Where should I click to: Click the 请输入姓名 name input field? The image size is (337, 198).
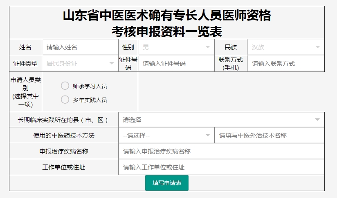tap(80, 47)
